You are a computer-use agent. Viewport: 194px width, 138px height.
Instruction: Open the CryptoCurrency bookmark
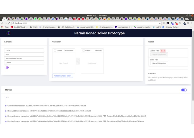pyautogui.click(x=47, y=27)
